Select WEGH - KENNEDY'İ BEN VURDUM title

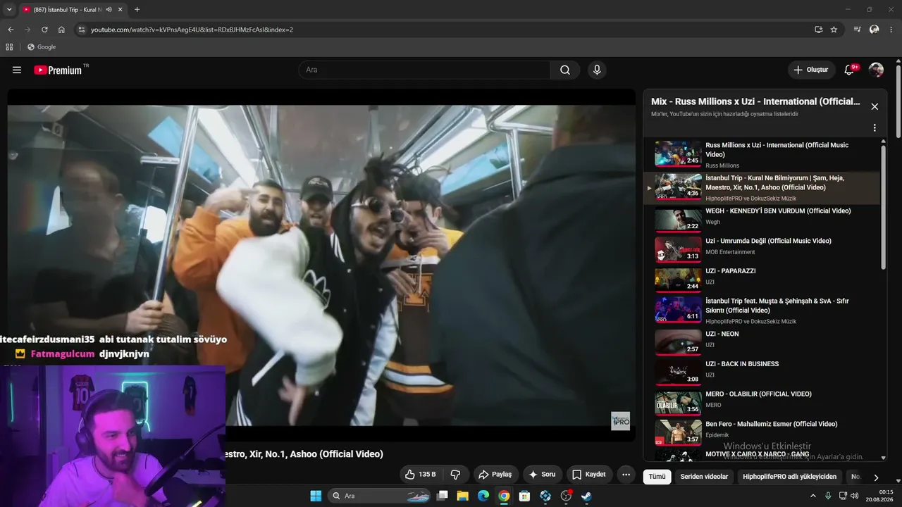778,211
